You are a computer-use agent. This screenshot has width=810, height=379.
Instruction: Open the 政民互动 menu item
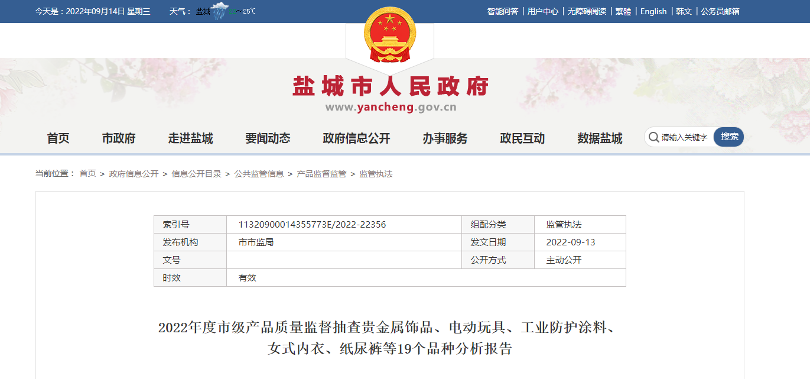[x=522, y=138]
